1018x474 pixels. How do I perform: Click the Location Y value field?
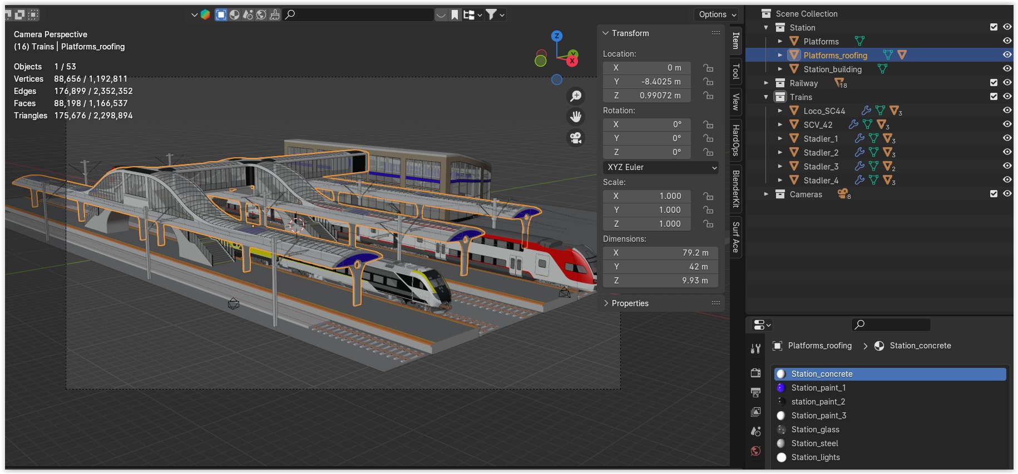click(647, 82)
